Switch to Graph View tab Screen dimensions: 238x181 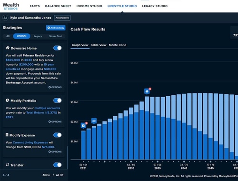pos(80,45)
